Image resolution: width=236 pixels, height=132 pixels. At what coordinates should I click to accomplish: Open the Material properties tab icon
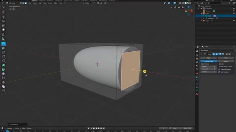tap(197, 94)
